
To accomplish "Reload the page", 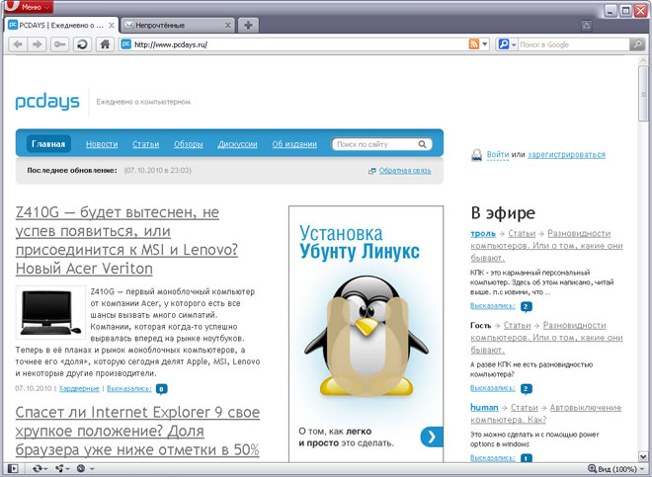I will coord(82,44).
